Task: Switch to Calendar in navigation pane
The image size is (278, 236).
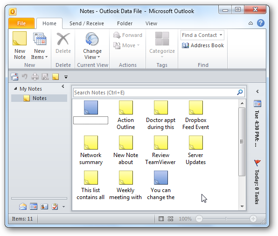Action: coord(34,207)
